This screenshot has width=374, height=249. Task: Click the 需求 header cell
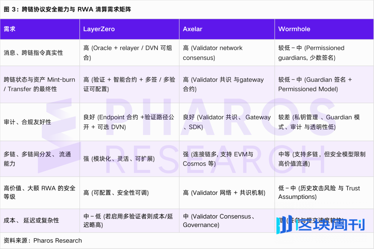[x=9, y=29]
